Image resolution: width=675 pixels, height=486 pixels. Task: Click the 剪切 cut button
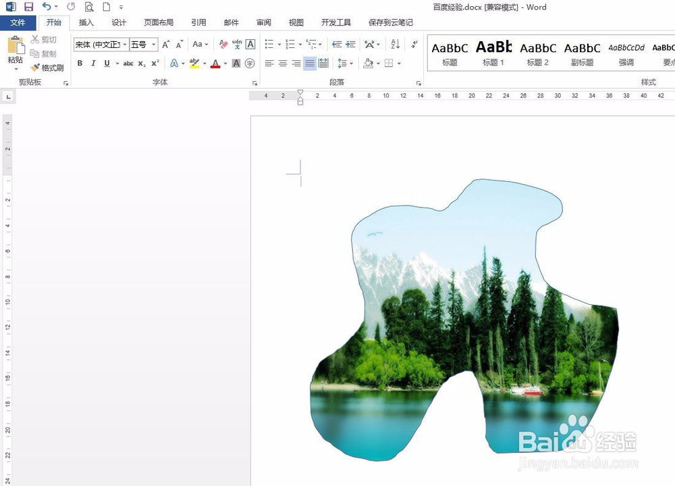tap(43, 40)
